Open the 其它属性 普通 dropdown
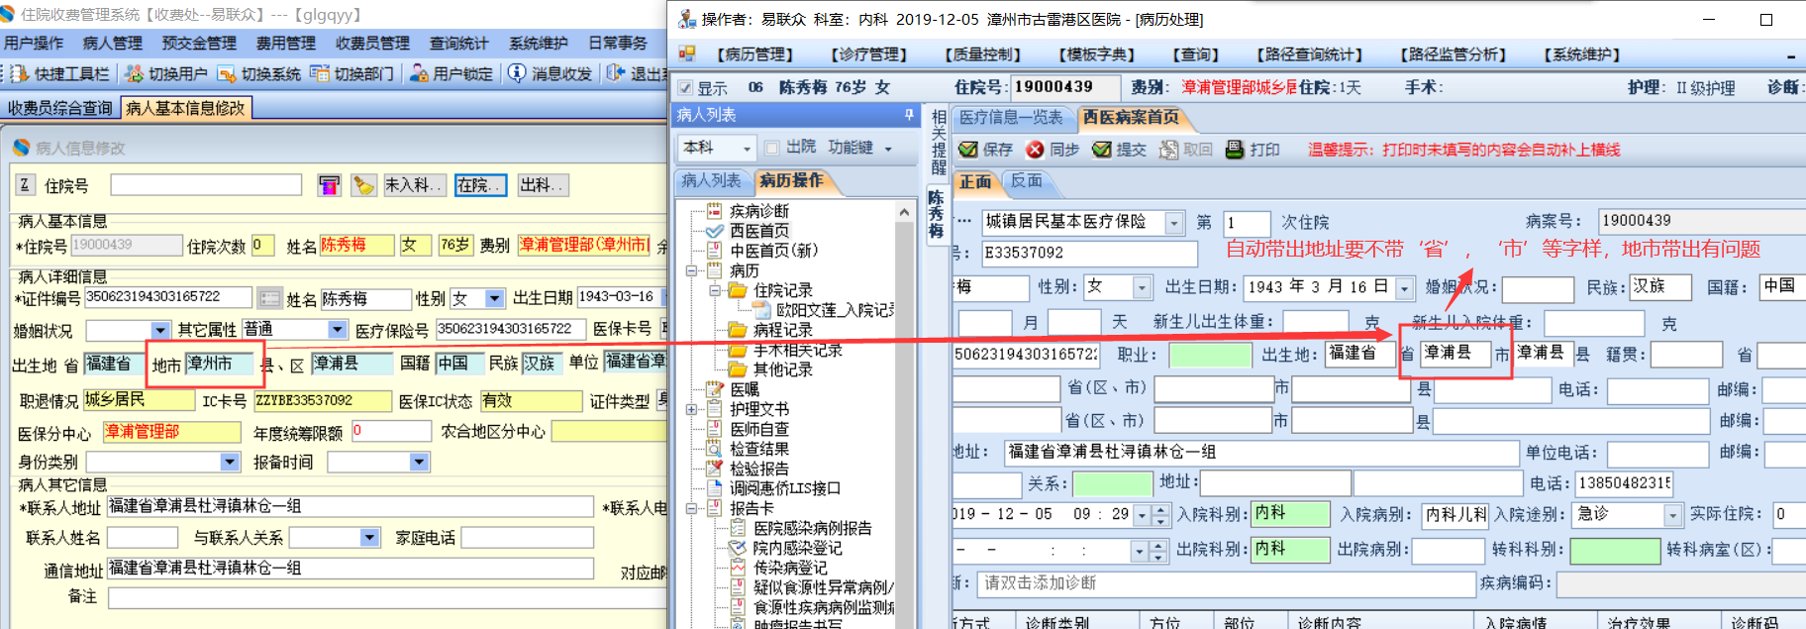 337,330
